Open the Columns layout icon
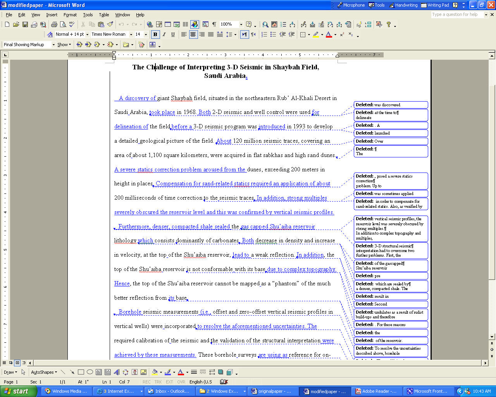This screenshot has height=397, width=496. point(185,24)
